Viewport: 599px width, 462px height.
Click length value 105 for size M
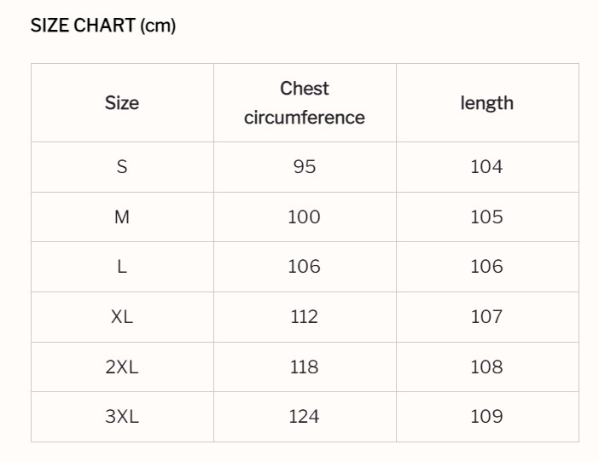(486, 217)
